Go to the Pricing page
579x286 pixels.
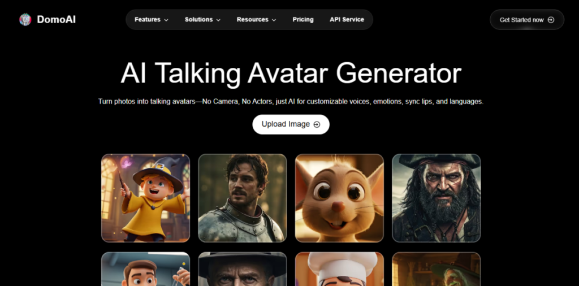point(303,20)
